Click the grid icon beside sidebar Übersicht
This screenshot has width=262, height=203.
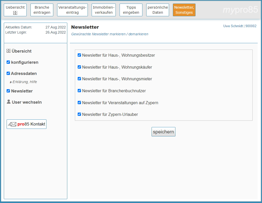click(x=9, y=51)
